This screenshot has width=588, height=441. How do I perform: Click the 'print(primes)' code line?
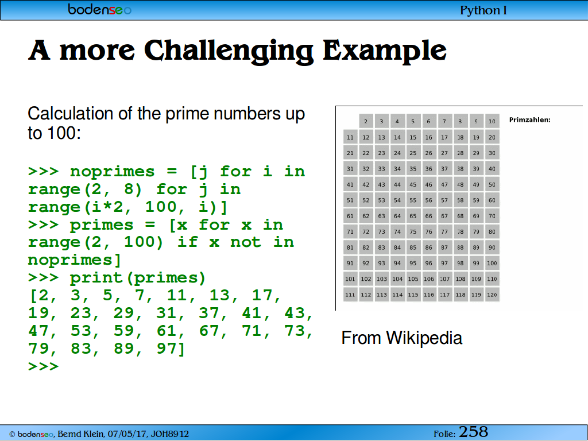point(117,278)
